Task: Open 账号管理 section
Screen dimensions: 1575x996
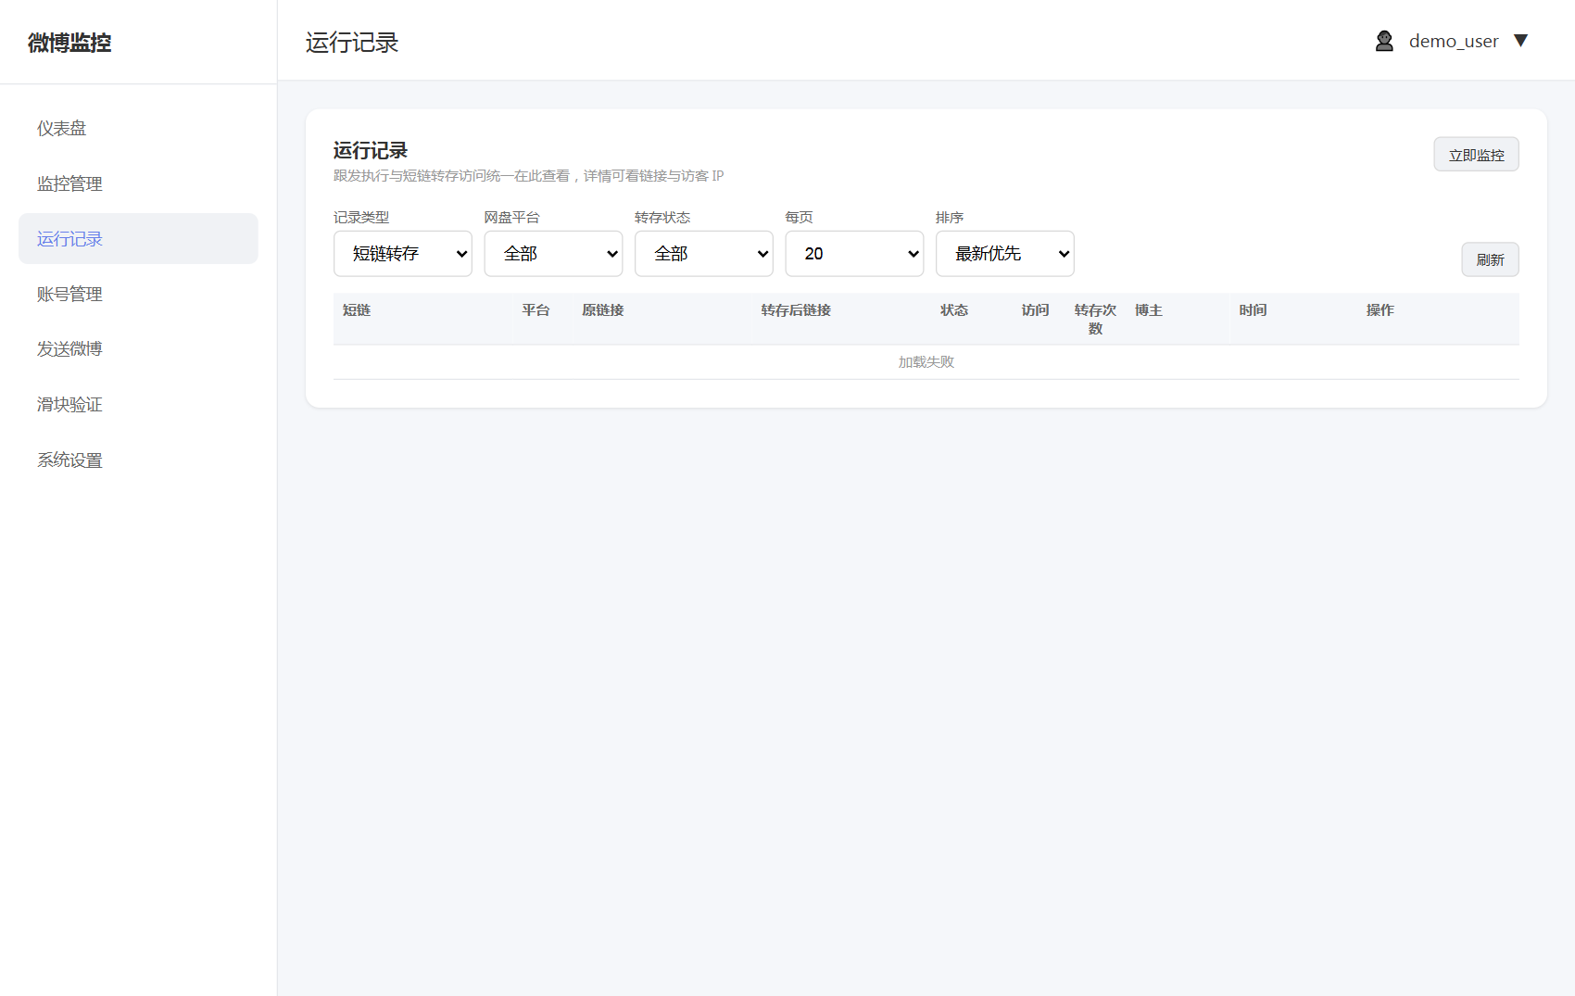Action: click(x=138, y=294)
